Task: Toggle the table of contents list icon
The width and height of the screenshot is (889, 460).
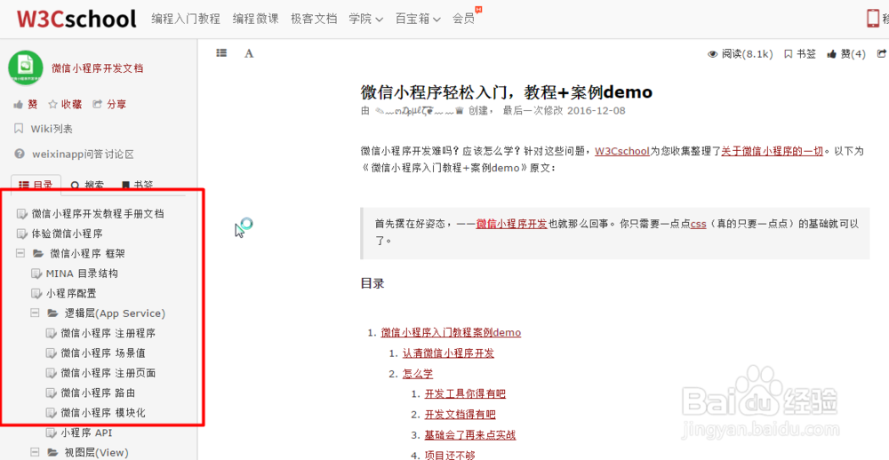Action: click(x=221, y=52)
